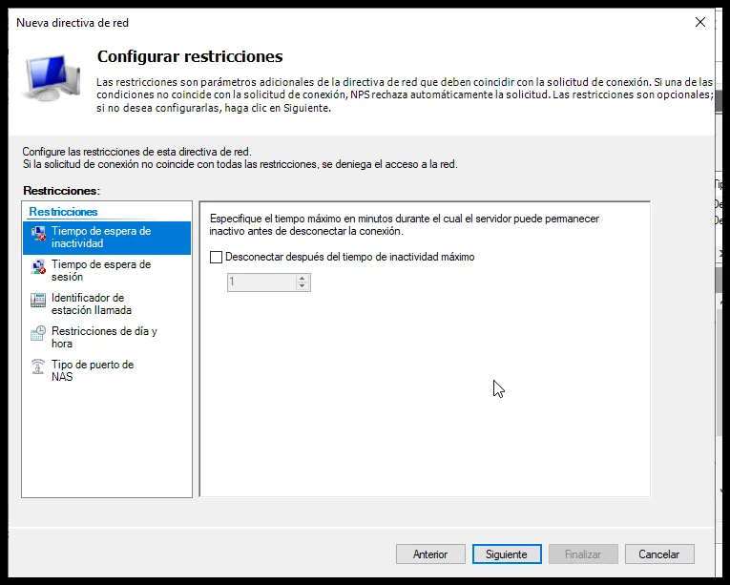The image size is (730, 585).
Task: Select 'Tiempo de espera de sesión' item
Action: [x=107, y=271]
